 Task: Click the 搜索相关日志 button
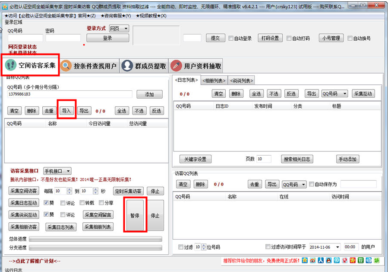pyautogui.click(x=297, y=159)
